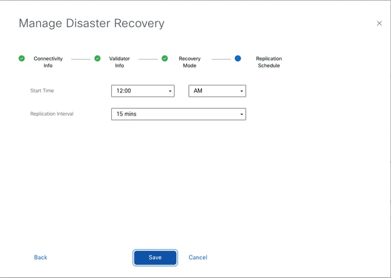Go to the Validator Info step label

point(119,62)
